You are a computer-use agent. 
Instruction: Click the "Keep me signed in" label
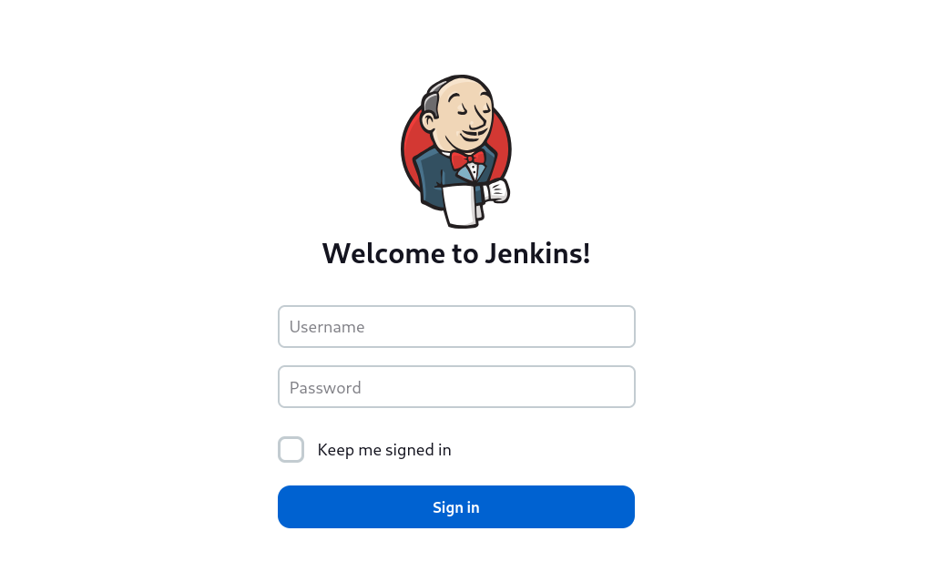point(384,450)
